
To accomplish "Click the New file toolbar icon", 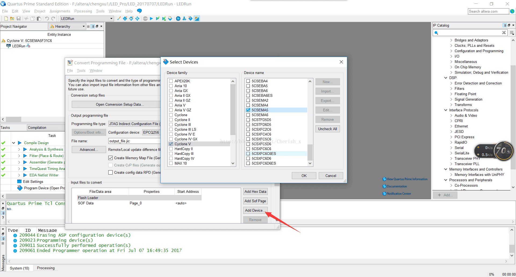I will point(6,19).
